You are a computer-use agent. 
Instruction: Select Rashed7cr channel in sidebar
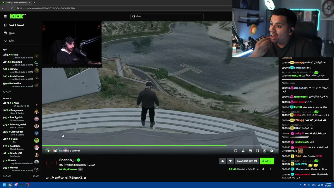click(x=21, y=85)
